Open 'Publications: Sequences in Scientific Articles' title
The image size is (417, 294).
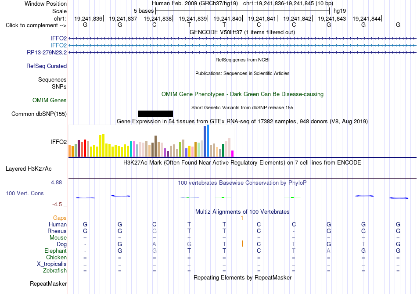[x=242, y=73]
